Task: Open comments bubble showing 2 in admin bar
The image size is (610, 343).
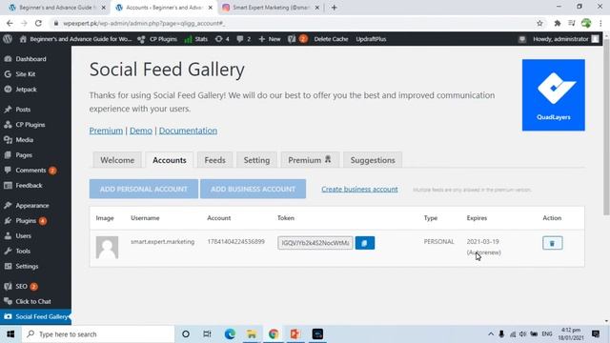Action: coord(244,39)
